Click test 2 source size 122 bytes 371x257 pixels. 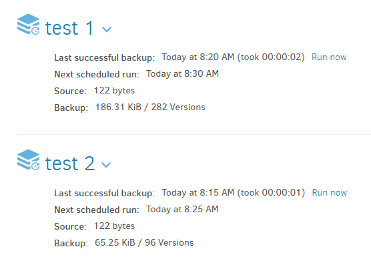(114, 226)
